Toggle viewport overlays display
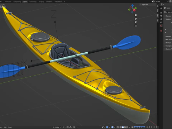The height and width of the screenshot is (129, 172). (113, 127)
